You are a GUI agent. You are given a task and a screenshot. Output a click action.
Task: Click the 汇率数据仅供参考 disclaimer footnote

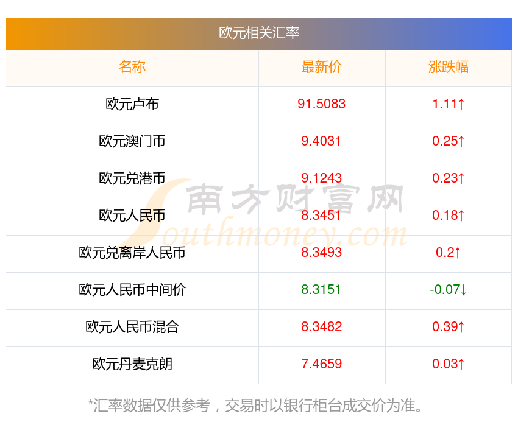pos(255,406)
